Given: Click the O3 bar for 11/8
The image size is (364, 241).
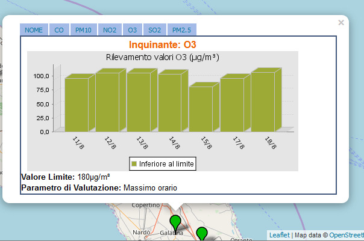Looking at the screenshot, I should [x=77, y=104].
